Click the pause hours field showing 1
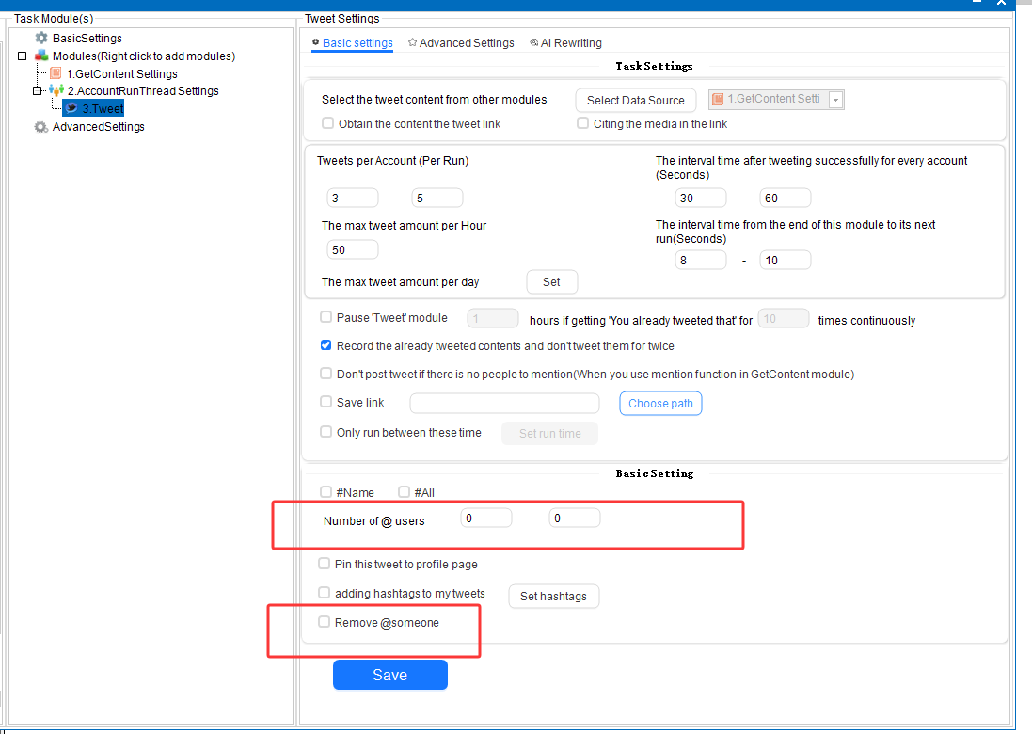The height and width of the screenshot is (734, 1032). [493, 319]
